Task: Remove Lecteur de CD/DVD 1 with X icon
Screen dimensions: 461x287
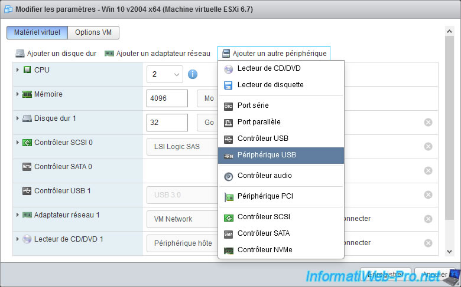Action: (x=428, y=243)
